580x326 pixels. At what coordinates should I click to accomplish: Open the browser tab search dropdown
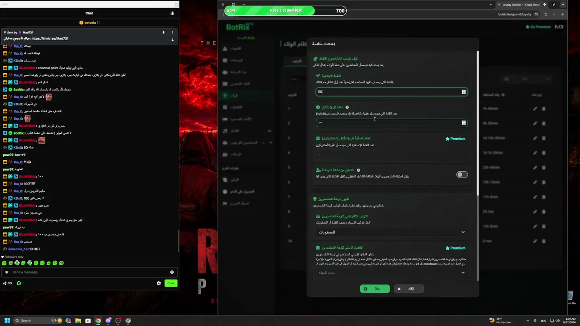click(x=563, y=5)
